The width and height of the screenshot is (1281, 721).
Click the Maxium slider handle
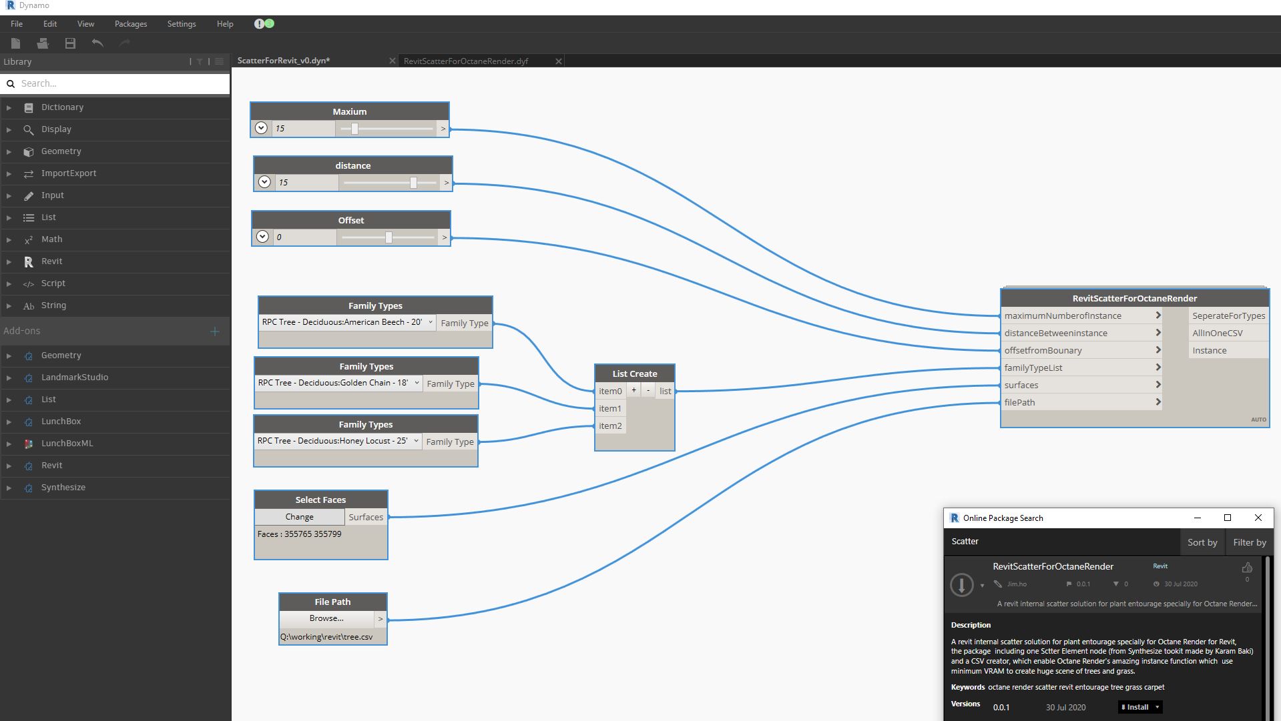[354, 129]
